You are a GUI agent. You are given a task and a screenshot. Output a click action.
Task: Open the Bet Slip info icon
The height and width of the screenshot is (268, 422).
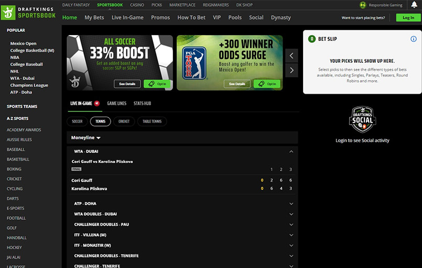click(414, 39)
